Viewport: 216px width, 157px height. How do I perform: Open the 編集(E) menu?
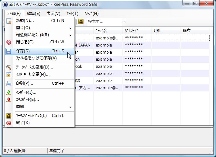34,14
